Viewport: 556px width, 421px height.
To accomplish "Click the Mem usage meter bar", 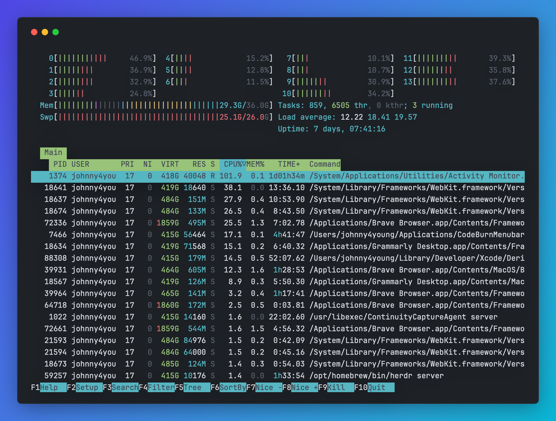I will pyautogui.click(x=157, y=106).
